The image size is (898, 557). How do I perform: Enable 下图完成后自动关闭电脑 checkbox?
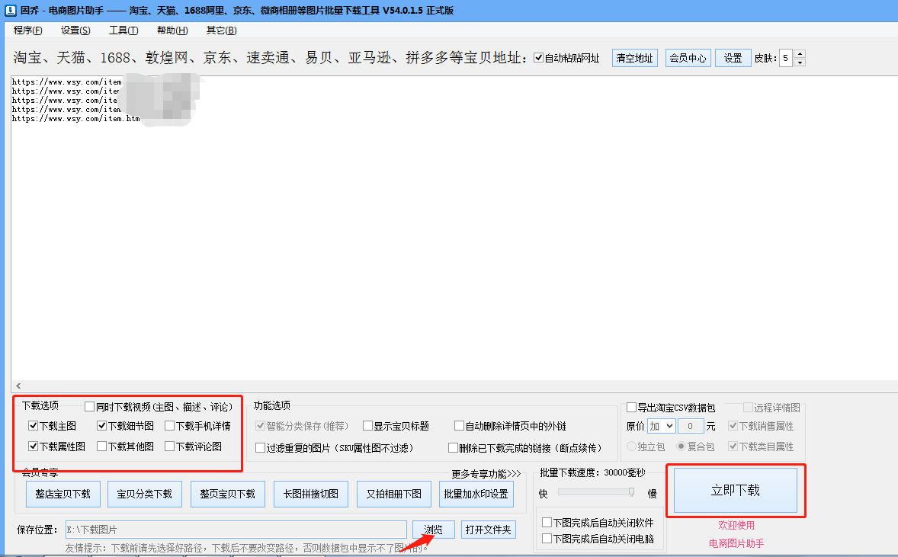point(547,539)
